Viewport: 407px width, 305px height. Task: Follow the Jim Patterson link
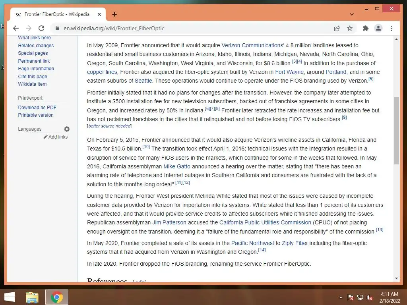tap(169, 222)
